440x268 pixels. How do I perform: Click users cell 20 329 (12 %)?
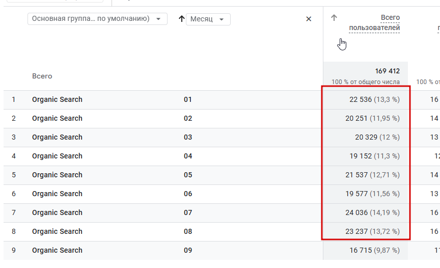click(377, 137)
